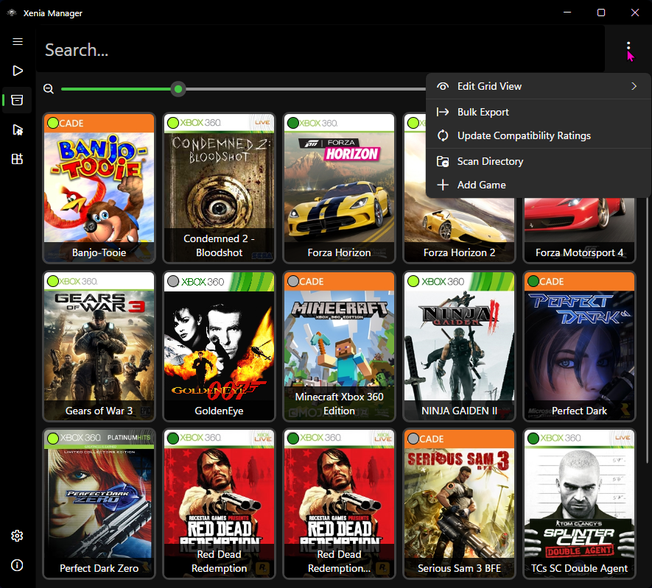Click the gray part of zoom slider track

point(306,89)
